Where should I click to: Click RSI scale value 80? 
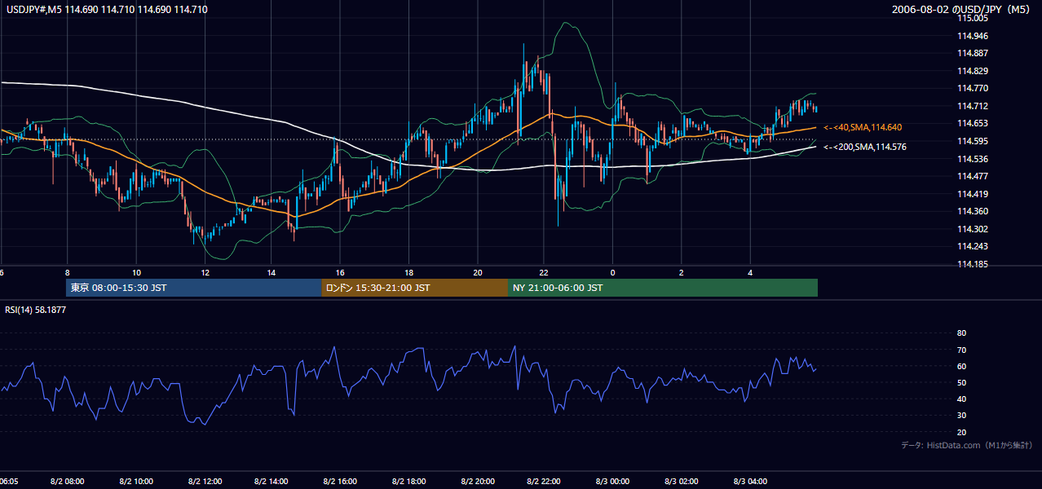click(961, 333)
